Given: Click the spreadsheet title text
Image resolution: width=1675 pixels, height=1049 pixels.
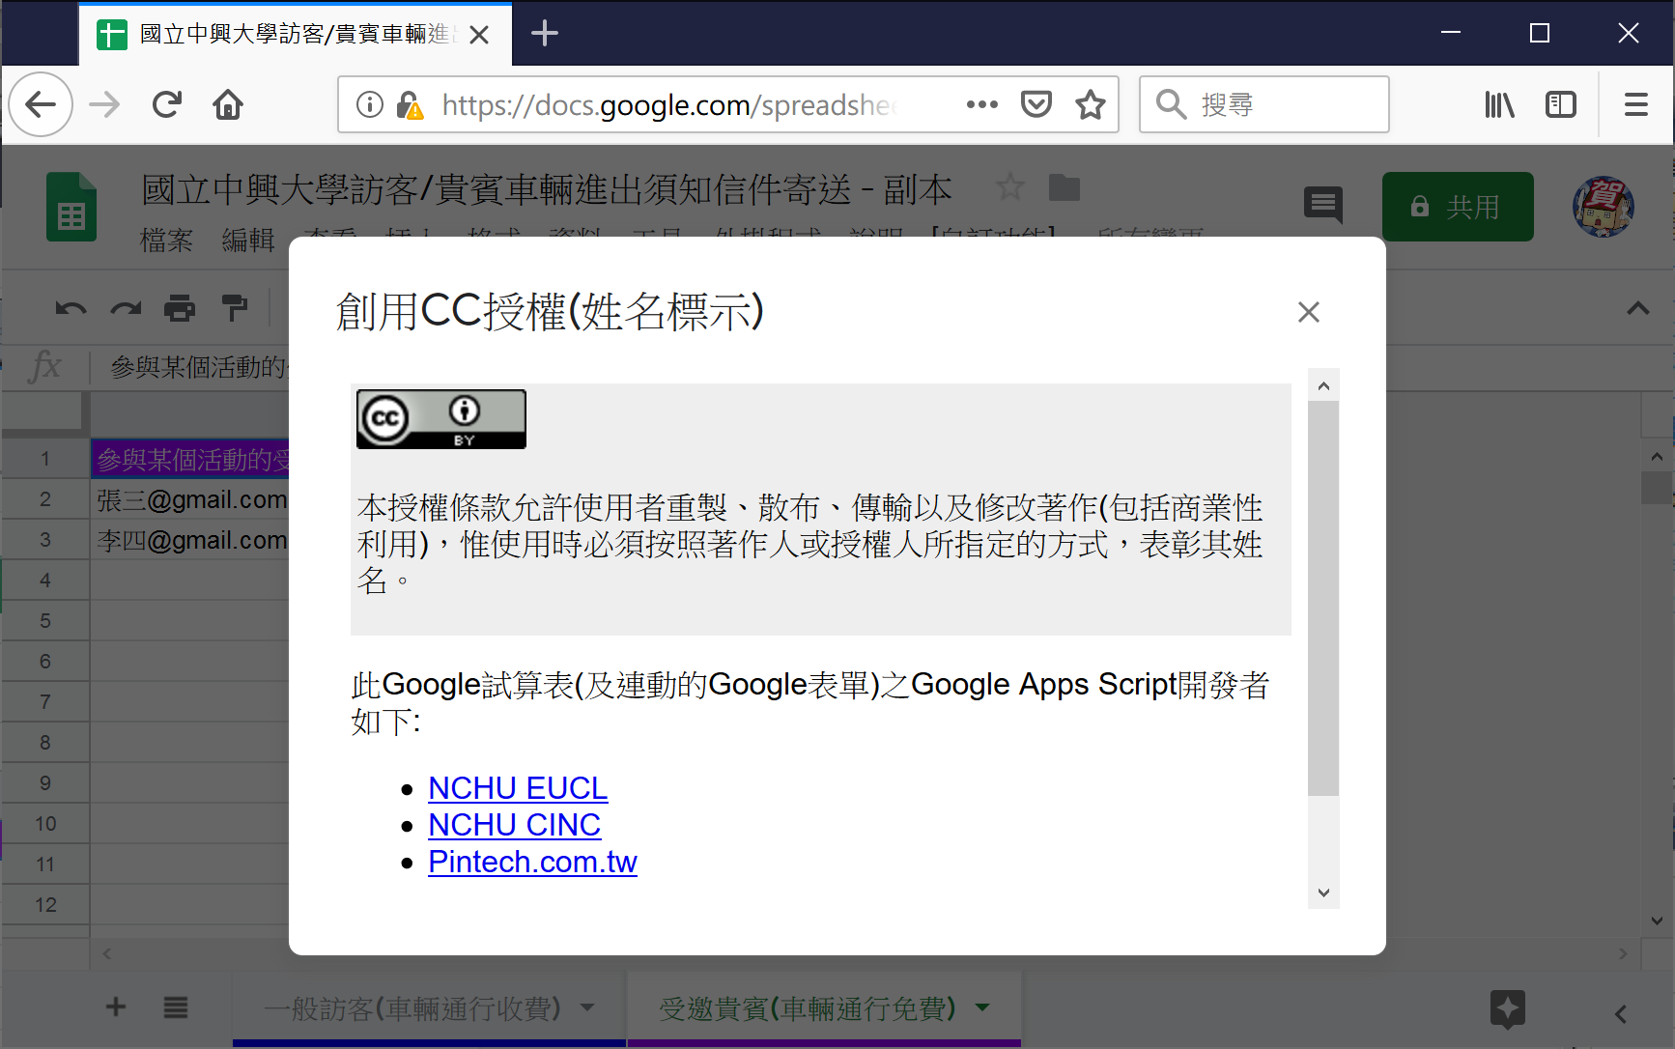Looking at the screenshot, I should (x=547, y=189).
